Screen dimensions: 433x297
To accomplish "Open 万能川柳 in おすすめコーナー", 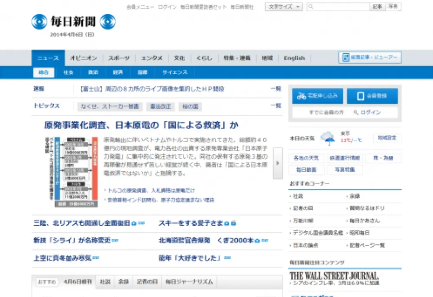I will pos(303,221).
